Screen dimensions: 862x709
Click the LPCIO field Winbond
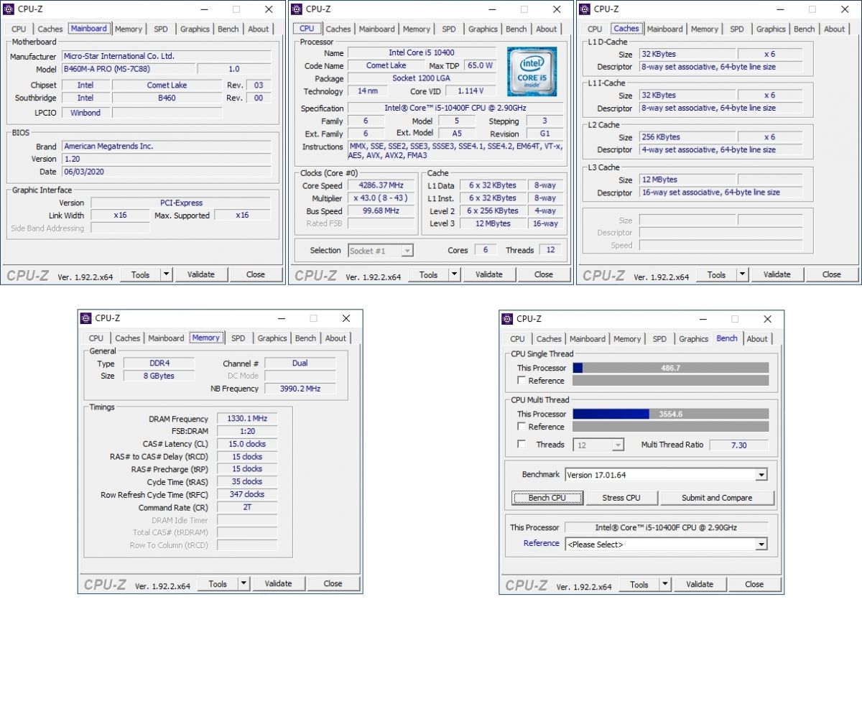click(85, 113)
